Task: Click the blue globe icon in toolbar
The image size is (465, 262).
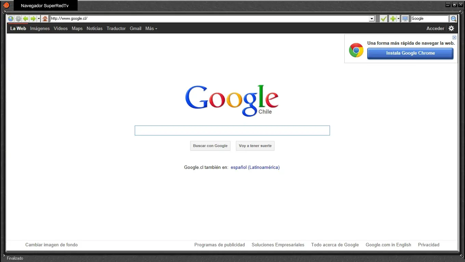Action: (11, 19)
